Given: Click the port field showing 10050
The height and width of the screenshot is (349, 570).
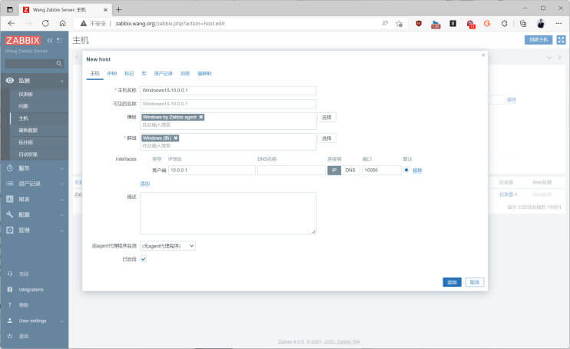Looking at the screenshot, I should click(381, 170).
